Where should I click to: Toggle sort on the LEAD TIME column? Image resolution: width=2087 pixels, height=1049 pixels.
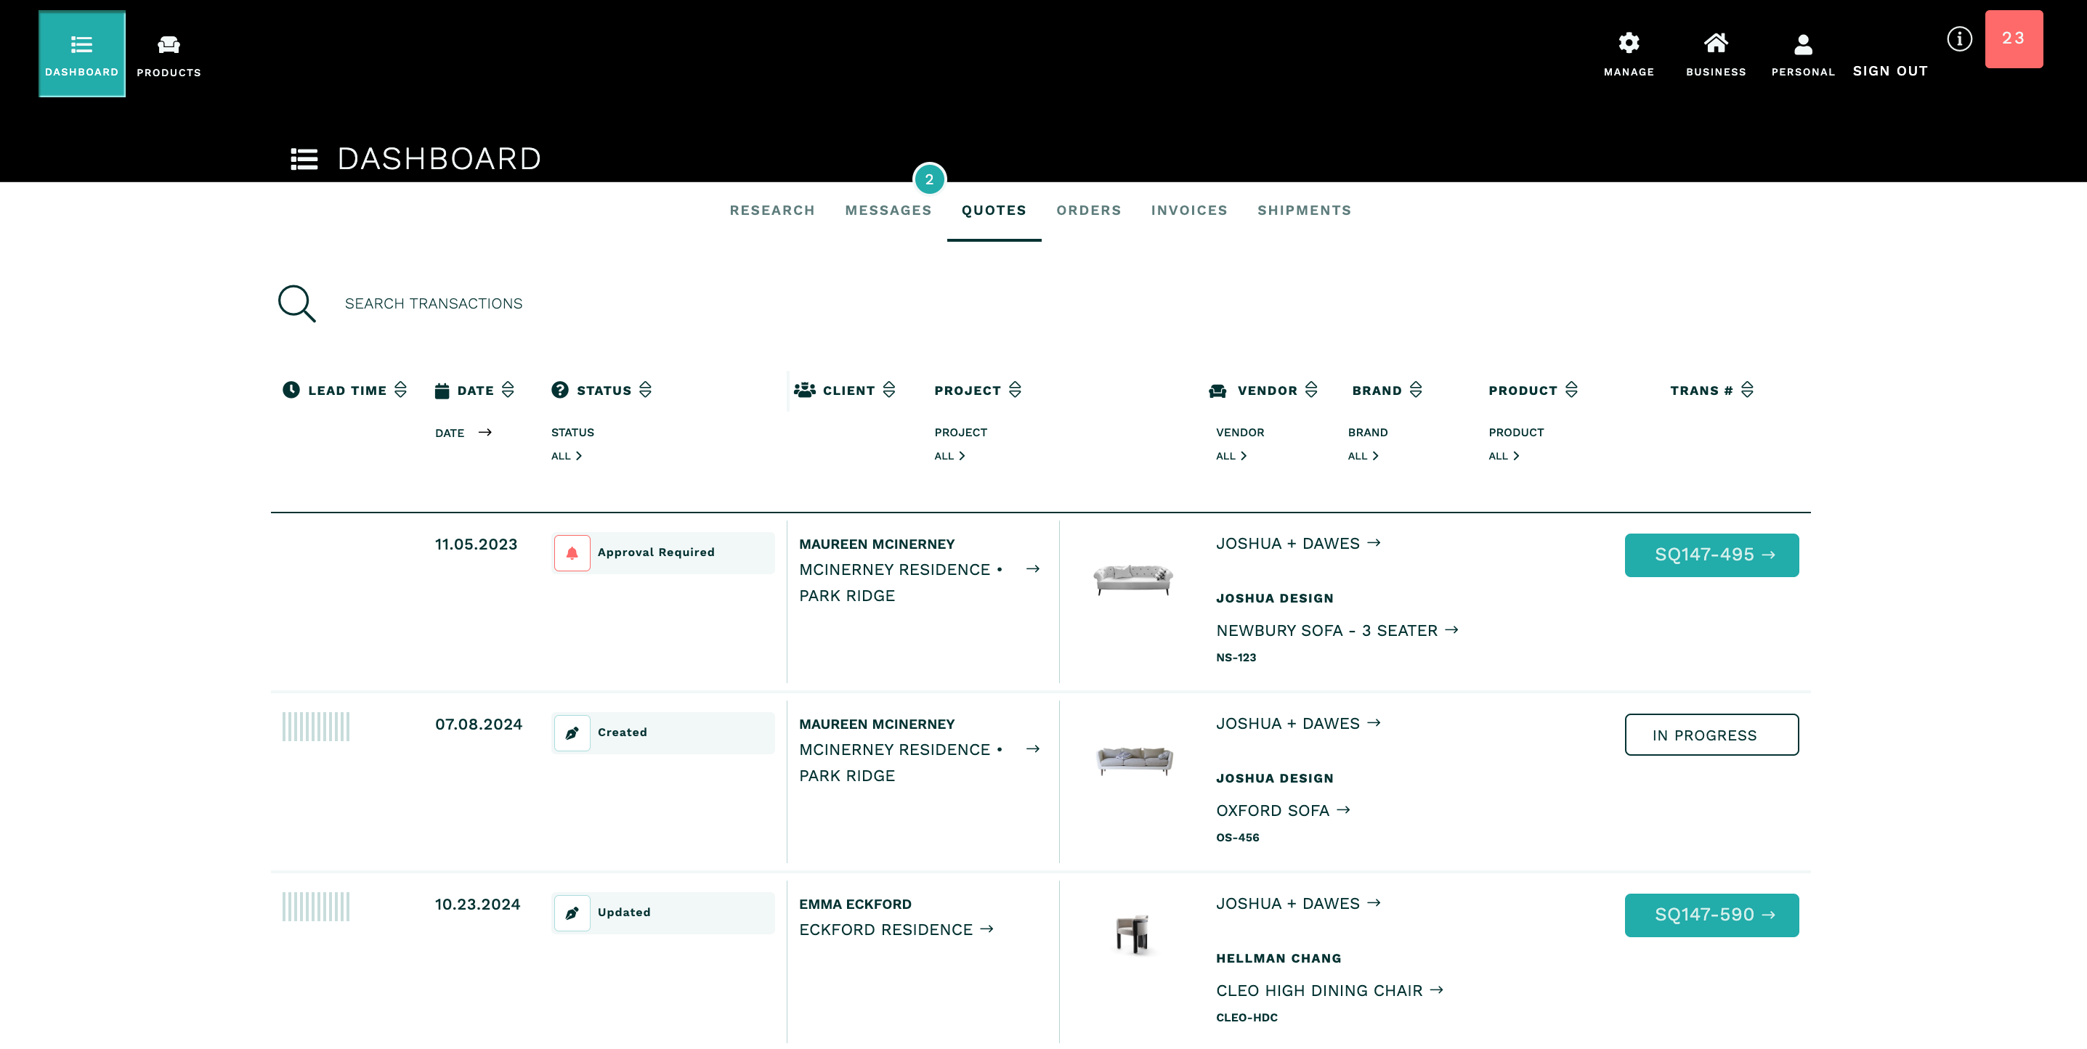click(400, 389)
